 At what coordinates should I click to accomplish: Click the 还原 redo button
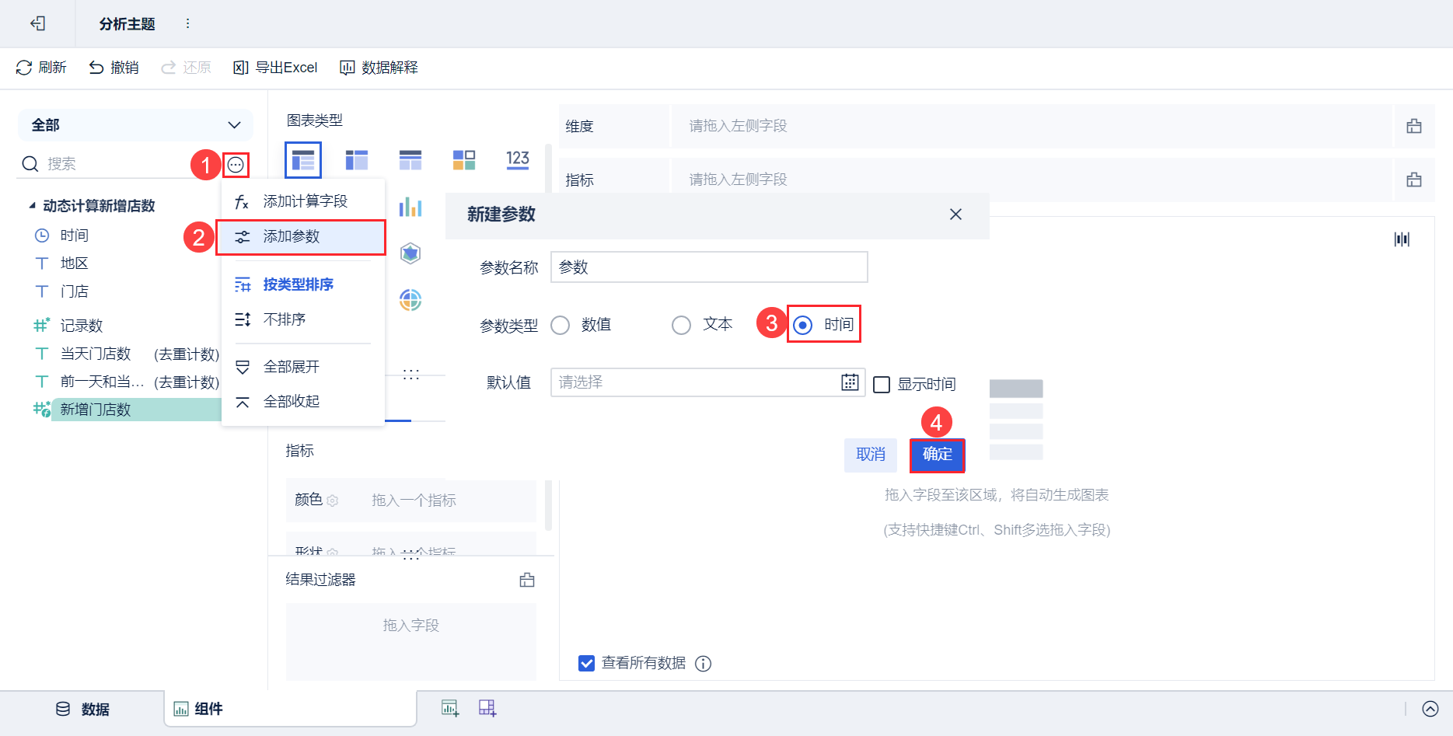tap(186, 68)
